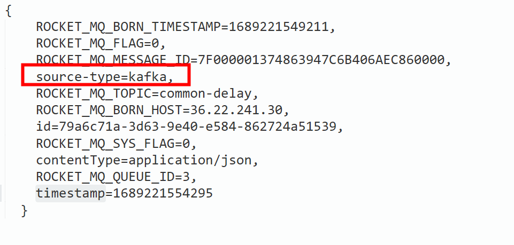This screenshot has height=245, width=514.
Task: Click the contentType=application/json line
Action: 148,160
